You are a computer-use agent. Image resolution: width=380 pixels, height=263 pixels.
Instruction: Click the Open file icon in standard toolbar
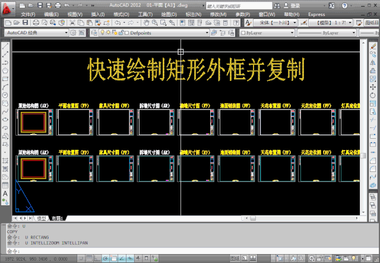pos(17,23)
